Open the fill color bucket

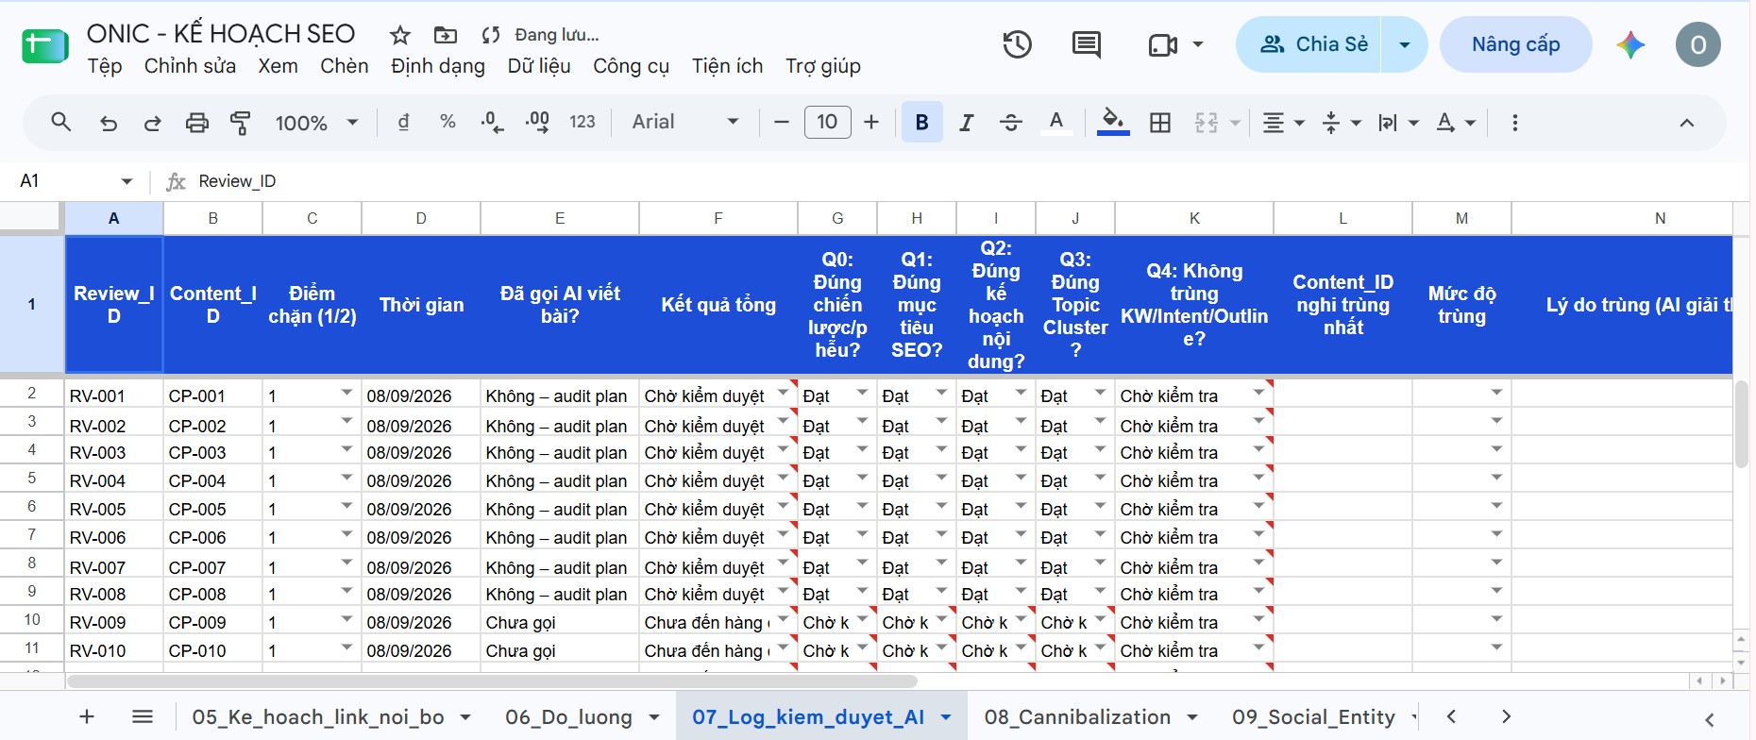[x=1113, y=122]
